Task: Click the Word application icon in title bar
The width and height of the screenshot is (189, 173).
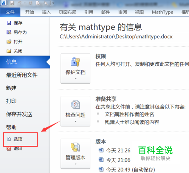Action: point(3,3)
